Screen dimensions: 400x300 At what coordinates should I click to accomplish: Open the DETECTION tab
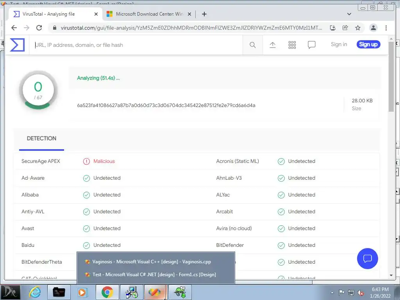(x=41, y=139)
